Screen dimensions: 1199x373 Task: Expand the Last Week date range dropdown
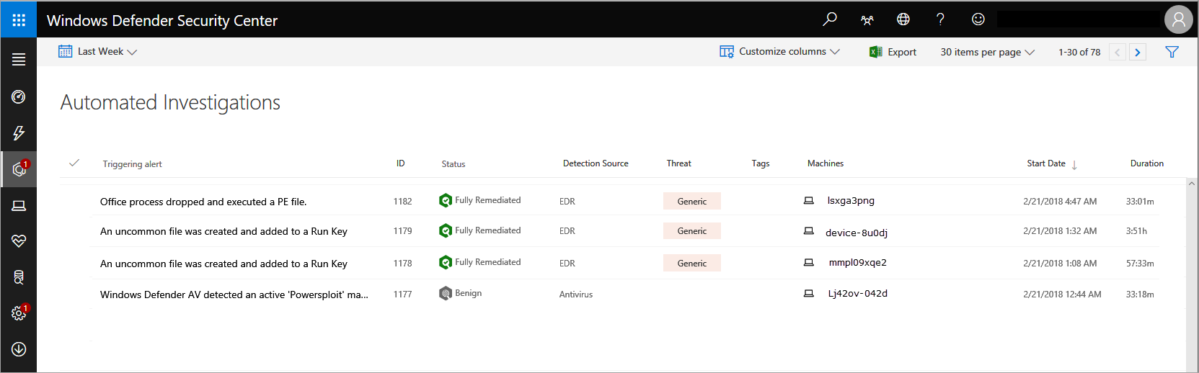pos(98,52)
